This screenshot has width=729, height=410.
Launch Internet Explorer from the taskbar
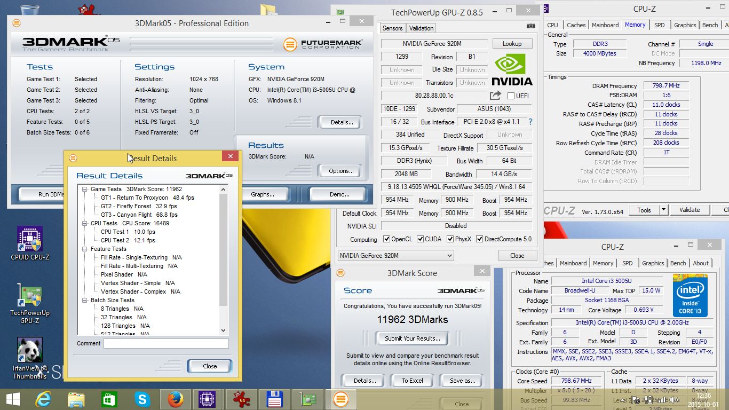[43, 399]
